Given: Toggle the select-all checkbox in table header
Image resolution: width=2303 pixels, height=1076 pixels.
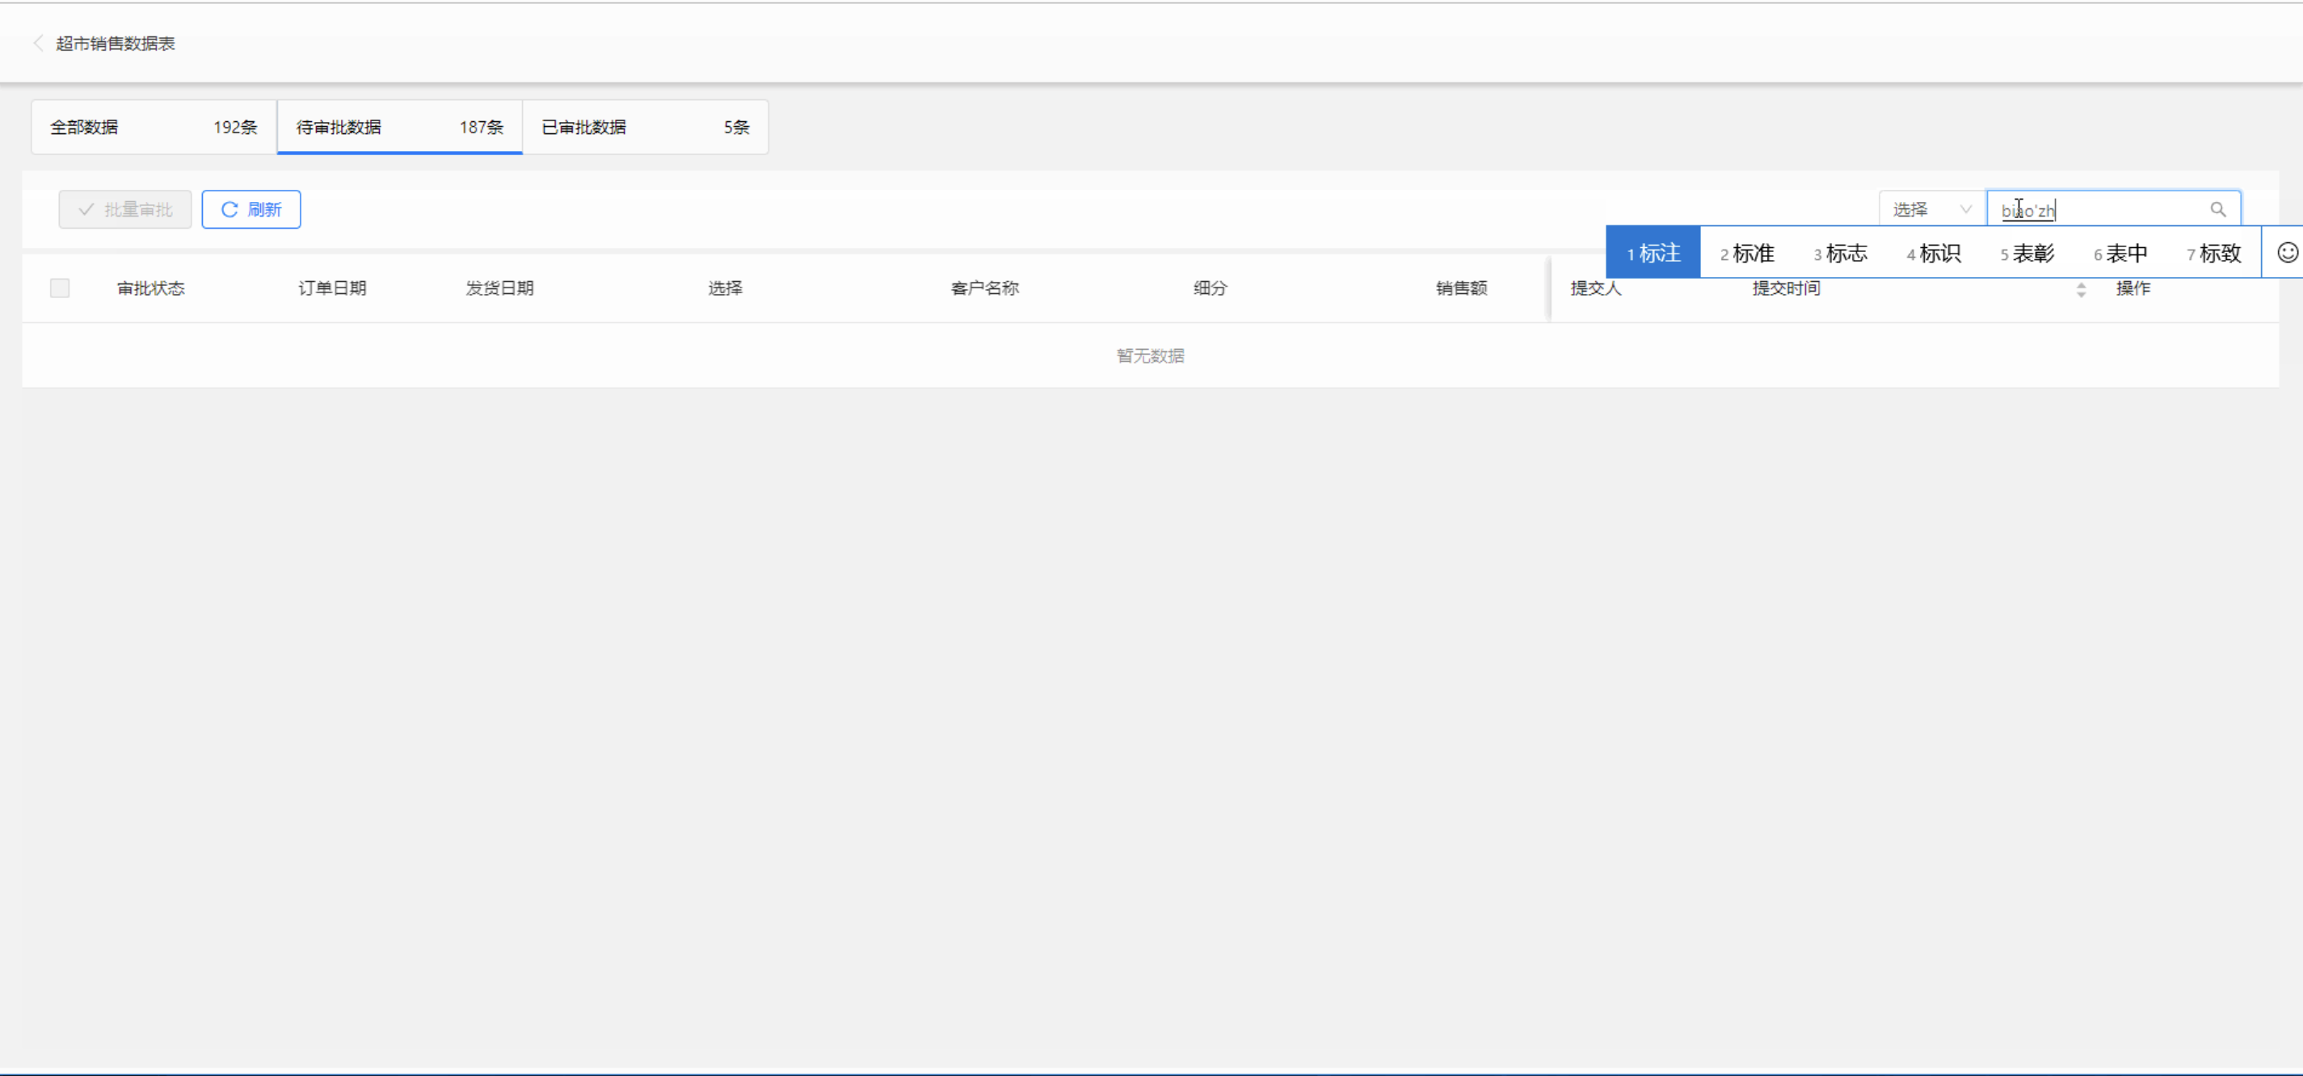Looking at the screenshot, I should (x=60, y=288).
